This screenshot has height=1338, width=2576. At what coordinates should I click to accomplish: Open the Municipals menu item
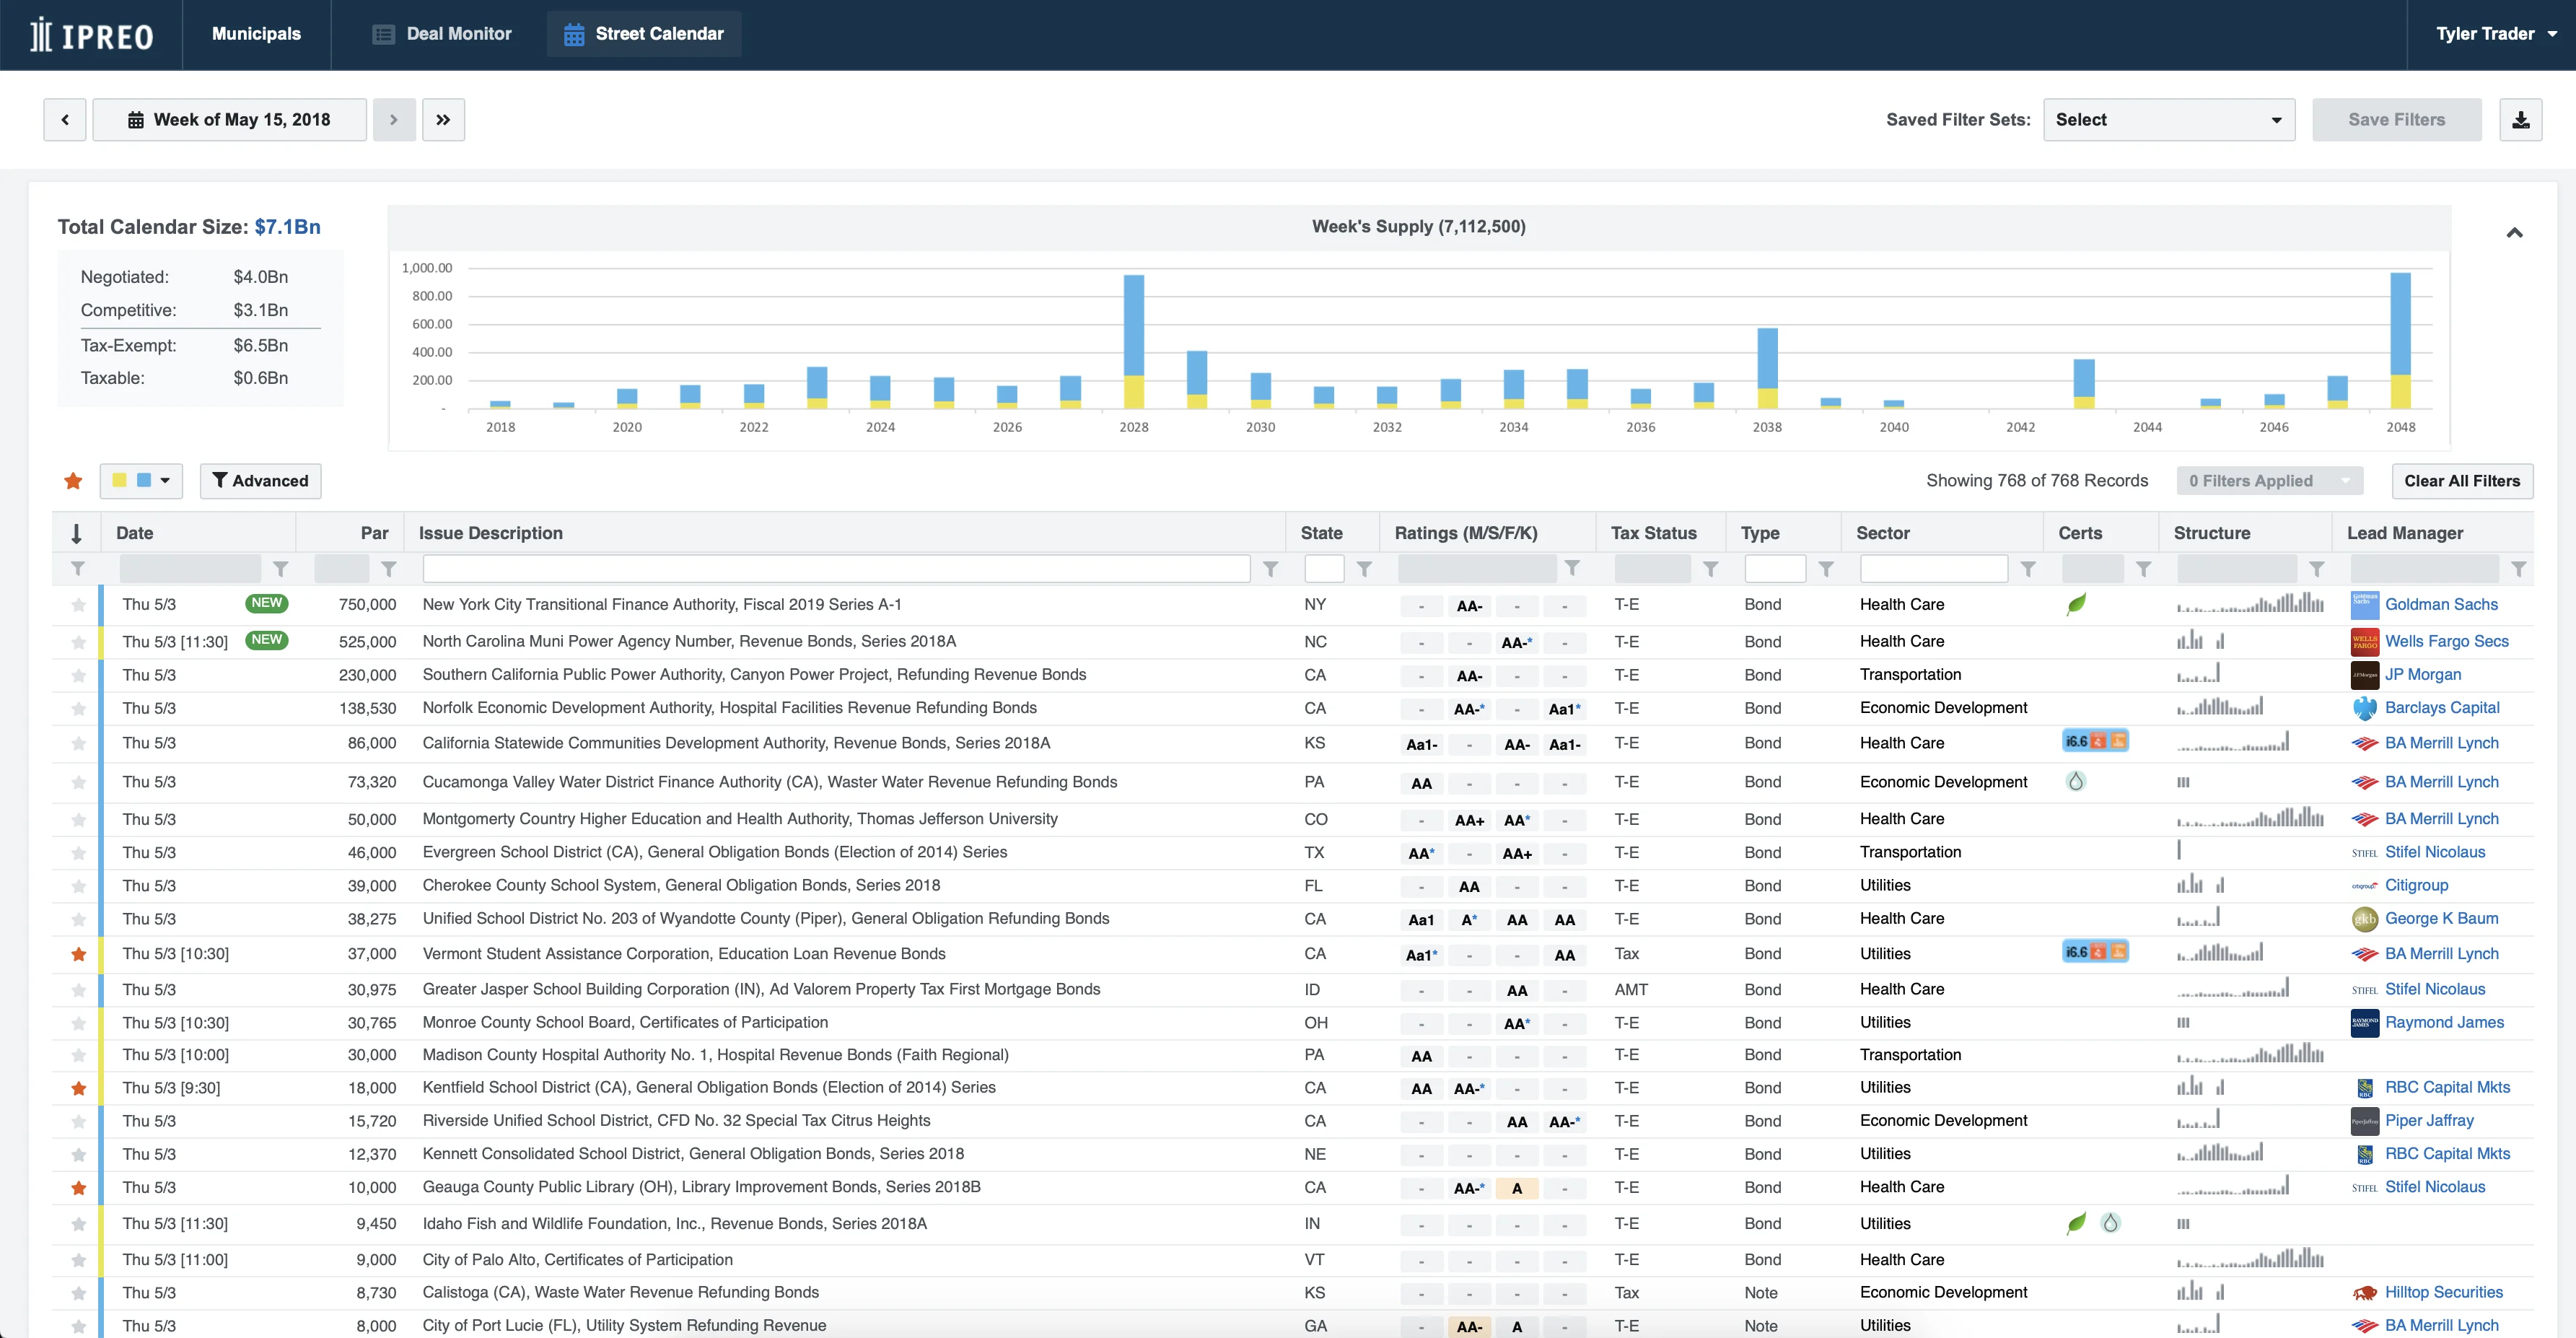click(x=256, y=34)
